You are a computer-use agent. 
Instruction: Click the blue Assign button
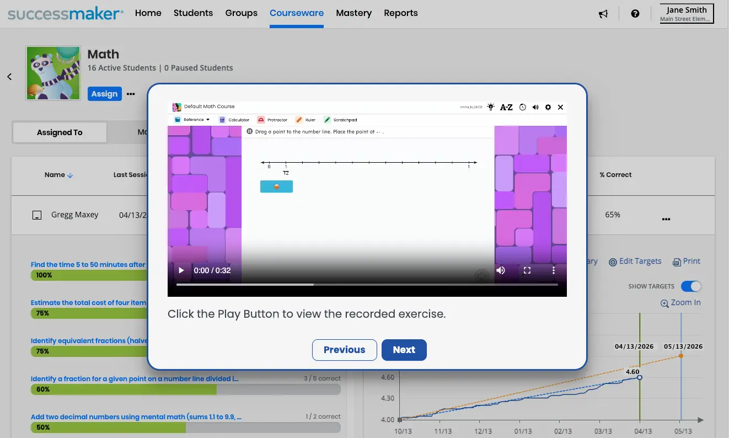[104, 94]
